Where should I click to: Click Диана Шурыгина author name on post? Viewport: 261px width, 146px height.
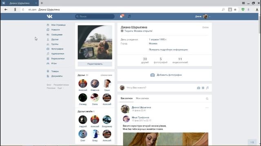click(142, 107)
